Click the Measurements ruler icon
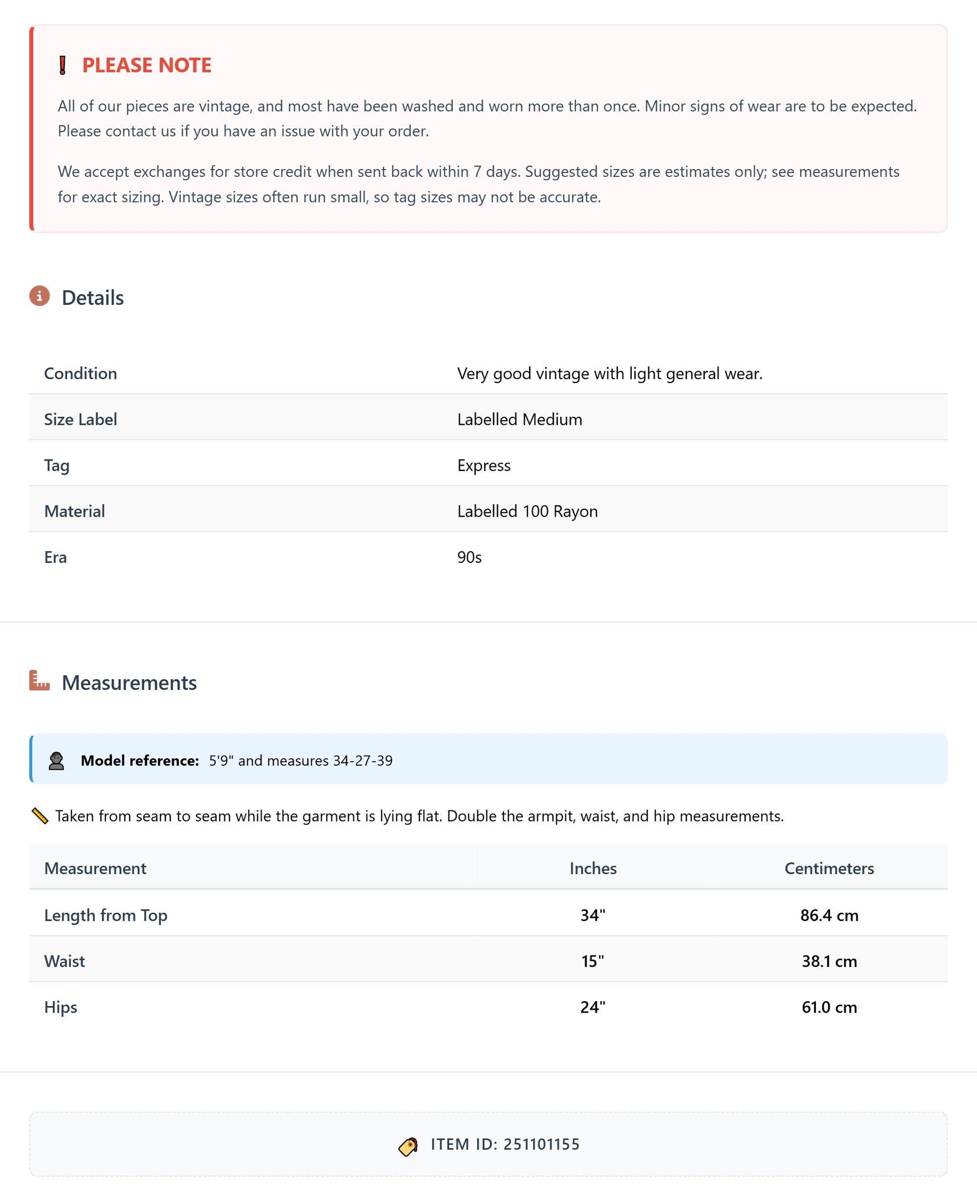The image size is (977, 1201). [39, 680]
